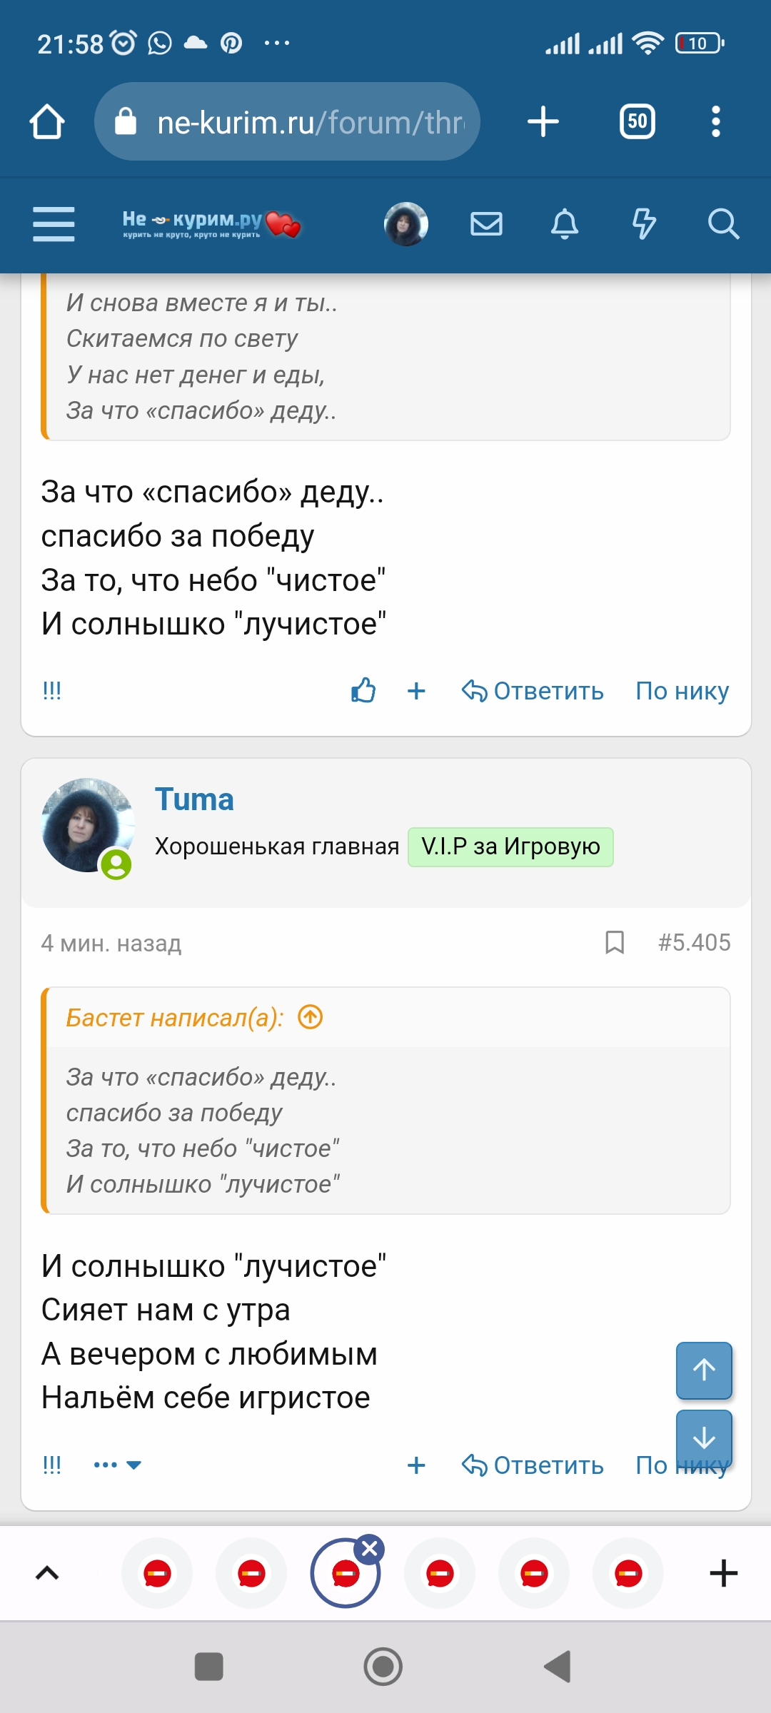Image resolution: width=771 pixels, height=1713 pixels.
Task: Tap the lightning bolt what's new icon
Action: point(644,224)
